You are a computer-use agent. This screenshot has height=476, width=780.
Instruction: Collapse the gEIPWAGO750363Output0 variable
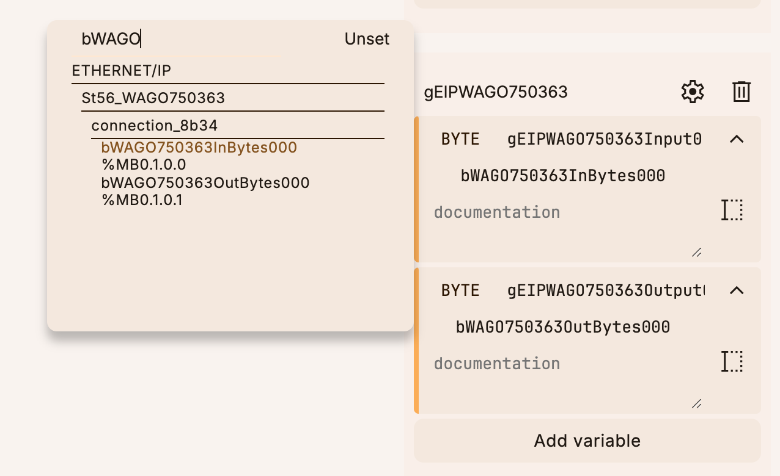pos(737,290)
